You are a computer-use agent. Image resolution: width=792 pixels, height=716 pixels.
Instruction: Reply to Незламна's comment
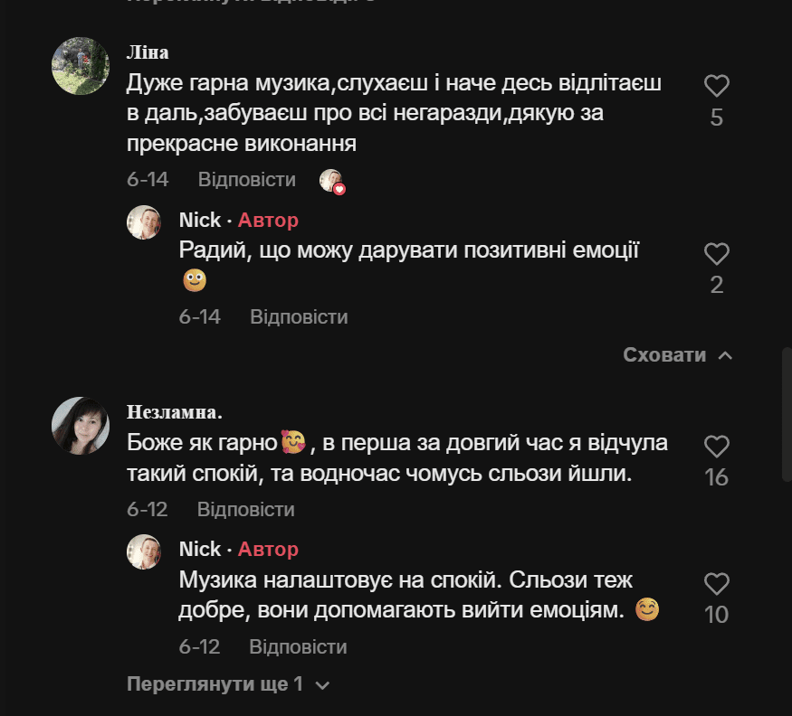click(x=246, y=509)
